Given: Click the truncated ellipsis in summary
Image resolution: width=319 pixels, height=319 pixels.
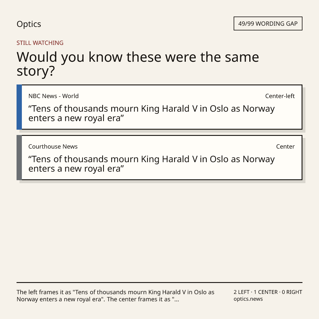Looking at the screenshot, I should click(177, 300).
